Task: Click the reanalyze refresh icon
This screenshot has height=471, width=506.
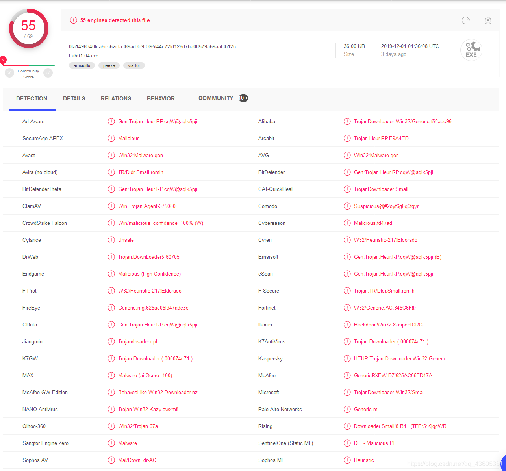Action: [x=466, y=20]
